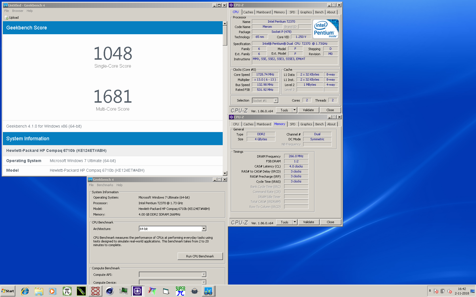This screenshot has height=297, width=476.
Task: Open the RAM stick memory tool icon on the taskbar
Action: (81, 291)
